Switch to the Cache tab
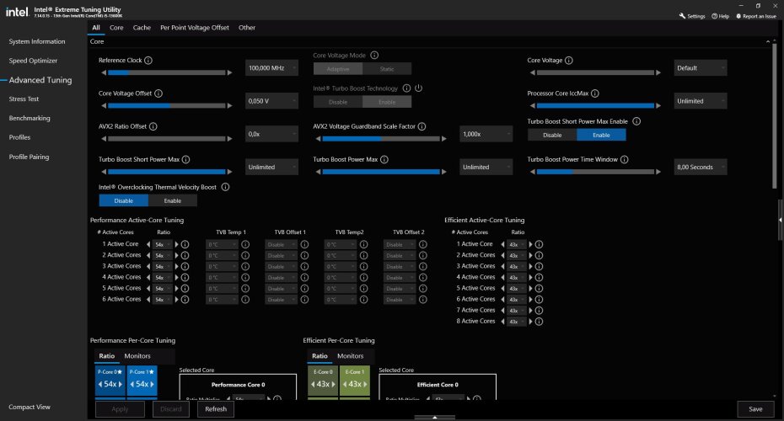The image size is (784, 421). point(142,28)
